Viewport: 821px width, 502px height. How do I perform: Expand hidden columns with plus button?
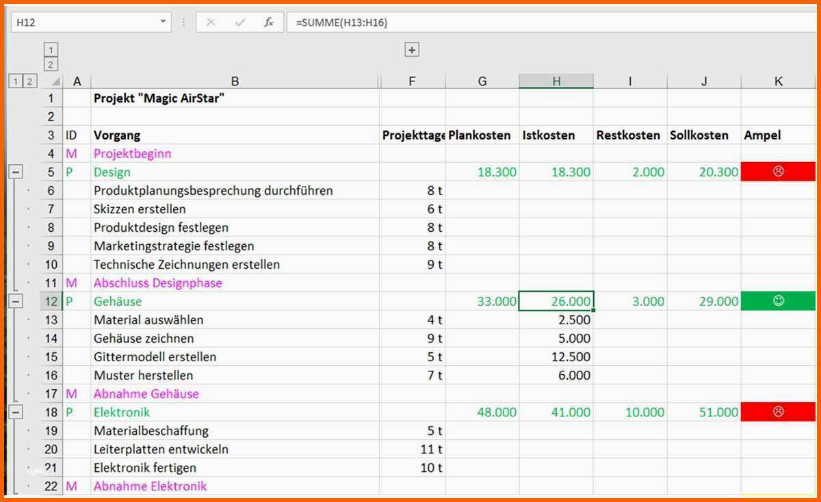412,50
